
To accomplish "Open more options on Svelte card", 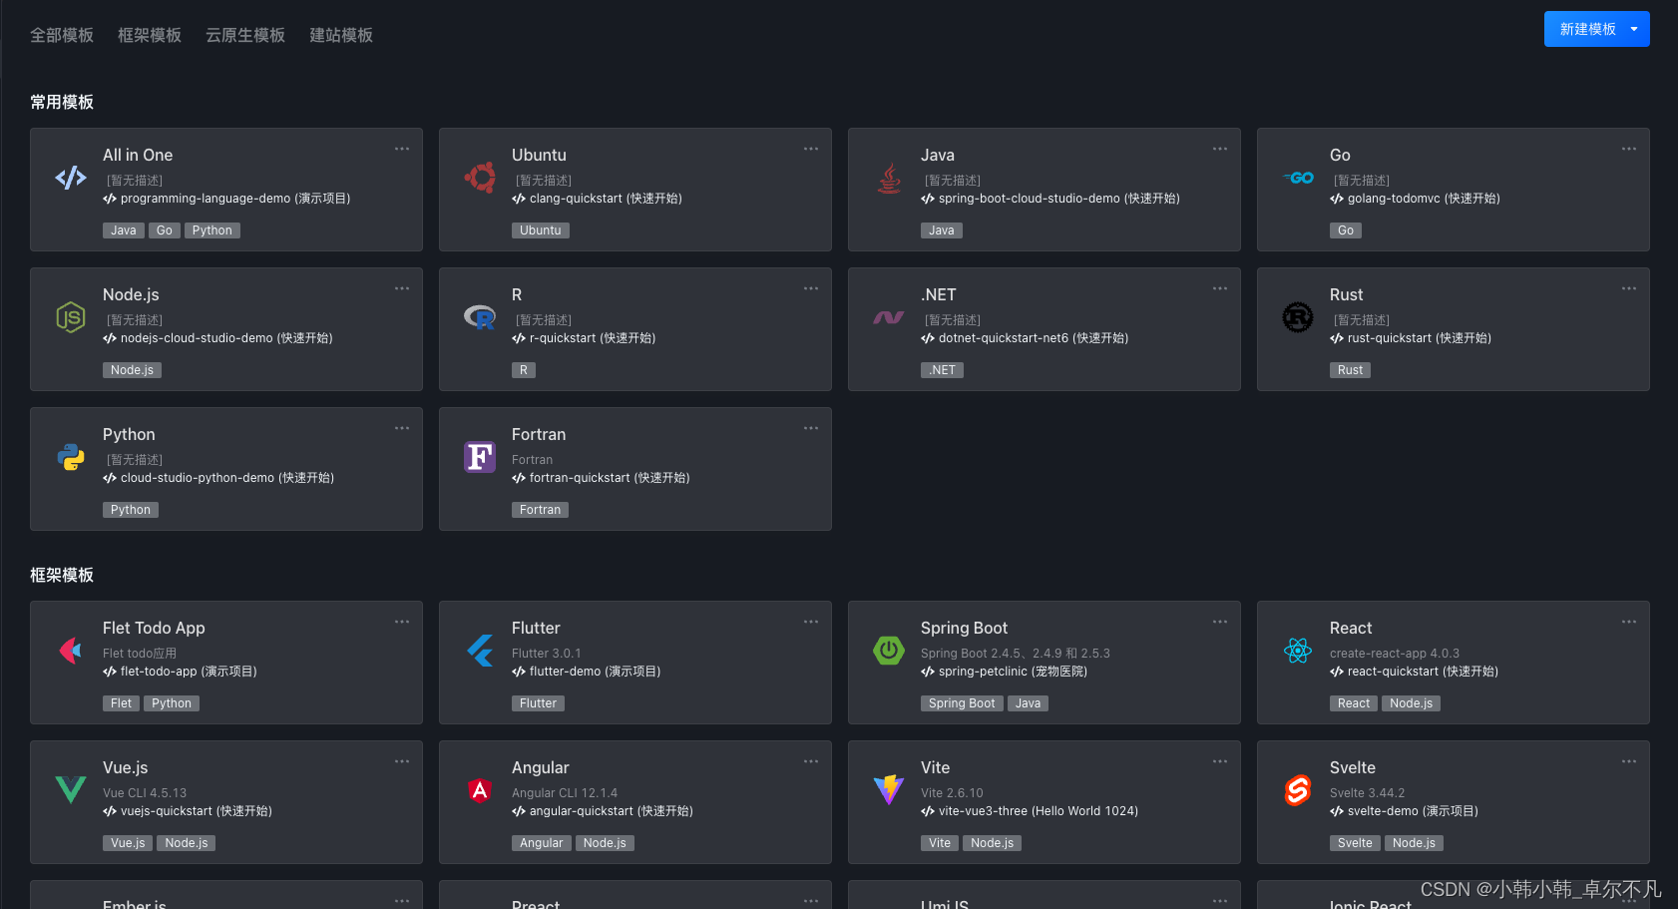I will tap(1629, 761).
